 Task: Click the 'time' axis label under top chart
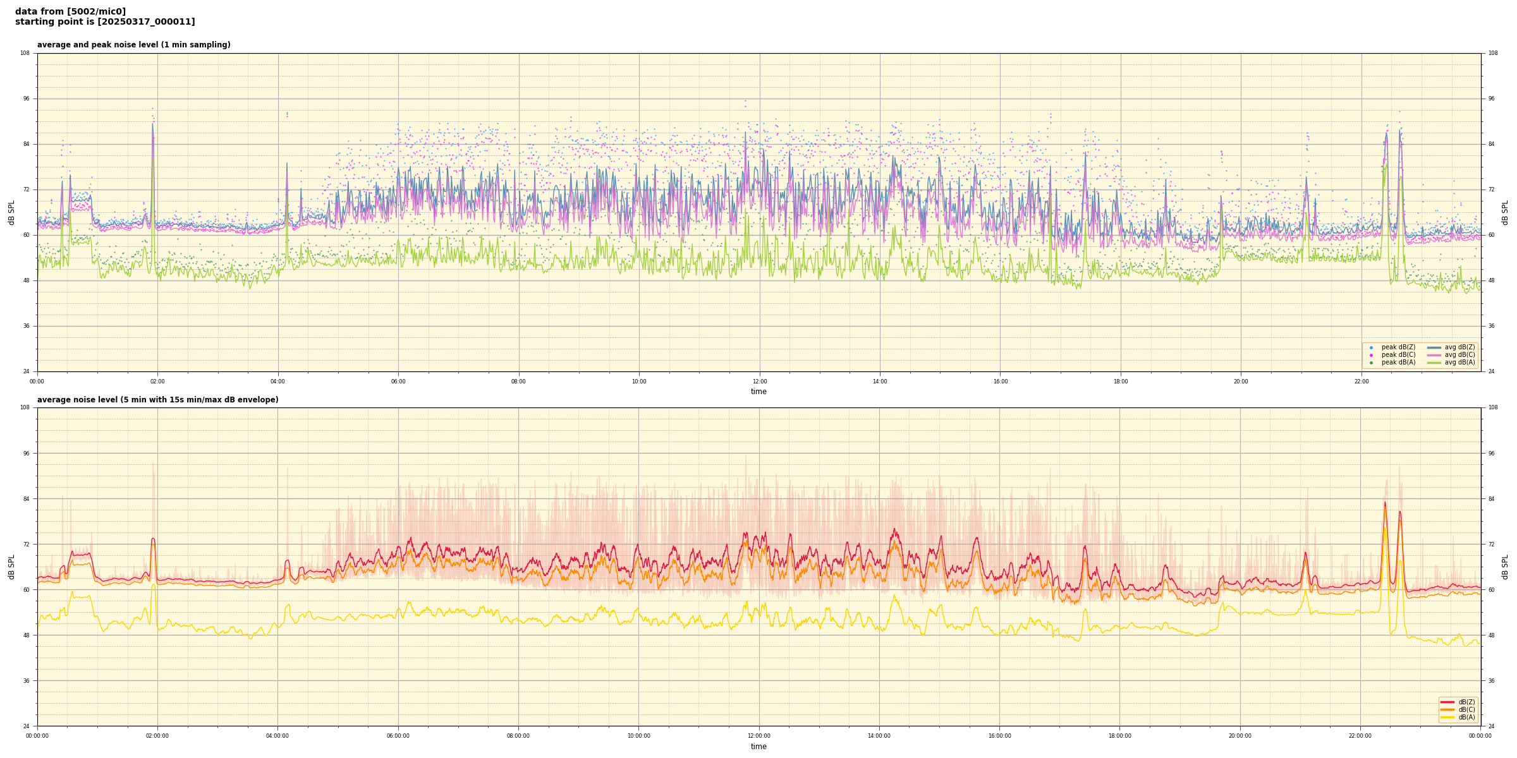coord(758,392)
